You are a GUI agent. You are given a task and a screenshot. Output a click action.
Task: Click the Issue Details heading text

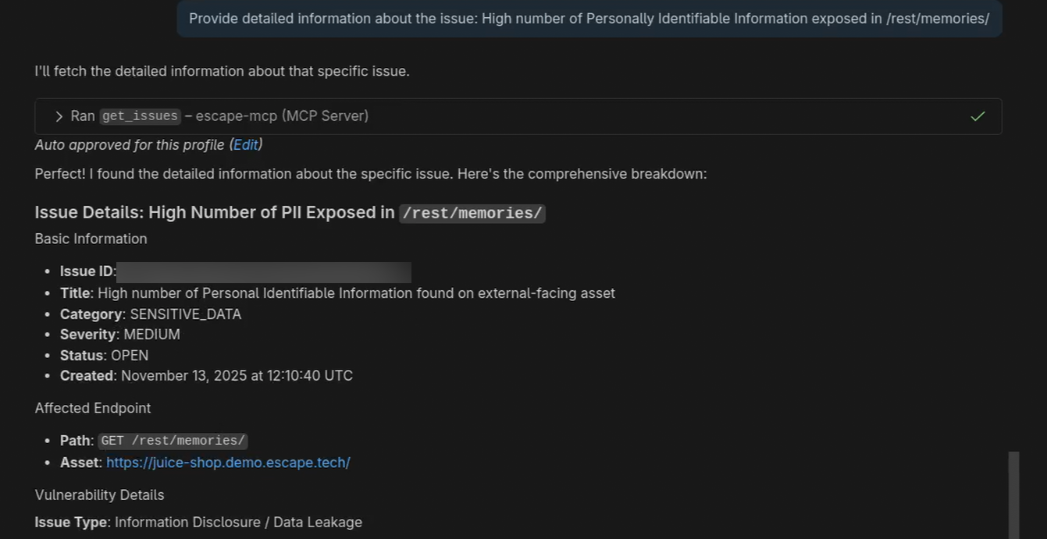pos(215,213)
